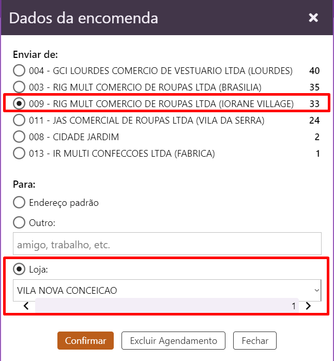
Task: Select the Outro destination radio button
Action: click(19, 222)
